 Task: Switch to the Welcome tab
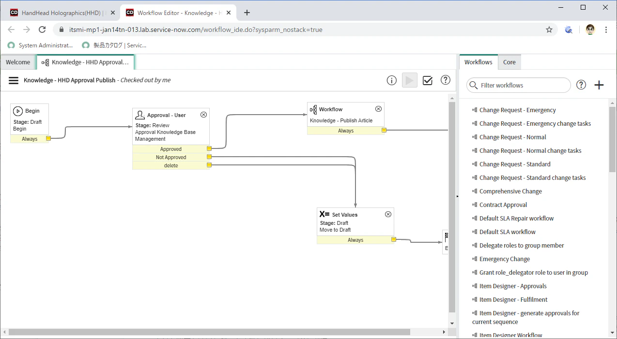coord(18,62)
